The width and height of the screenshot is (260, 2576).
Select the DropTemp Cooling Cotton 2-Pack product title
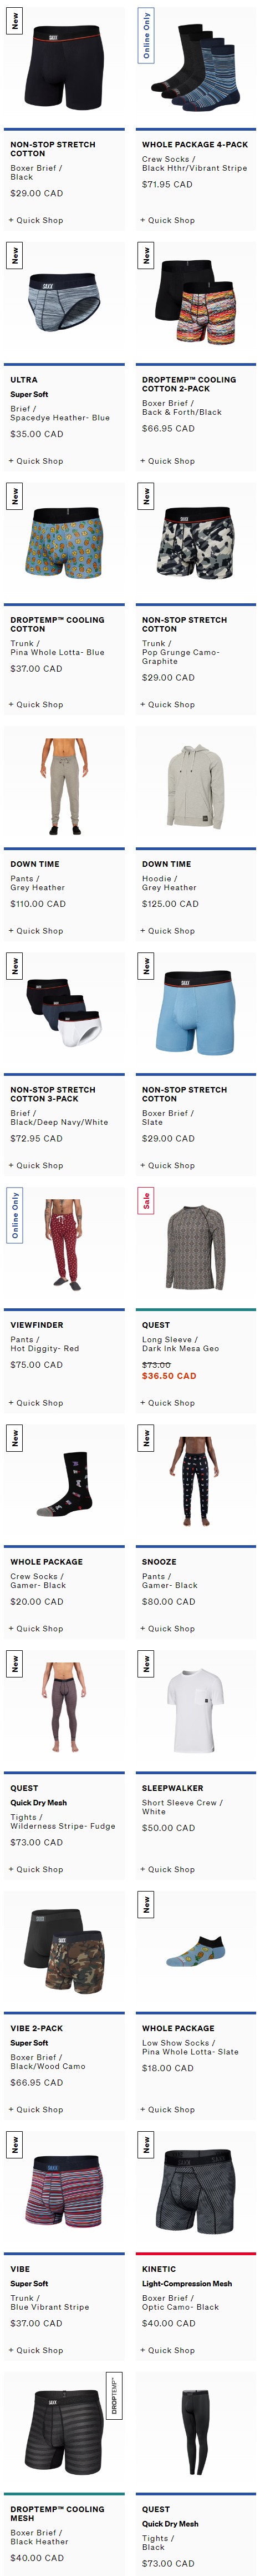(x=189, y=384)
